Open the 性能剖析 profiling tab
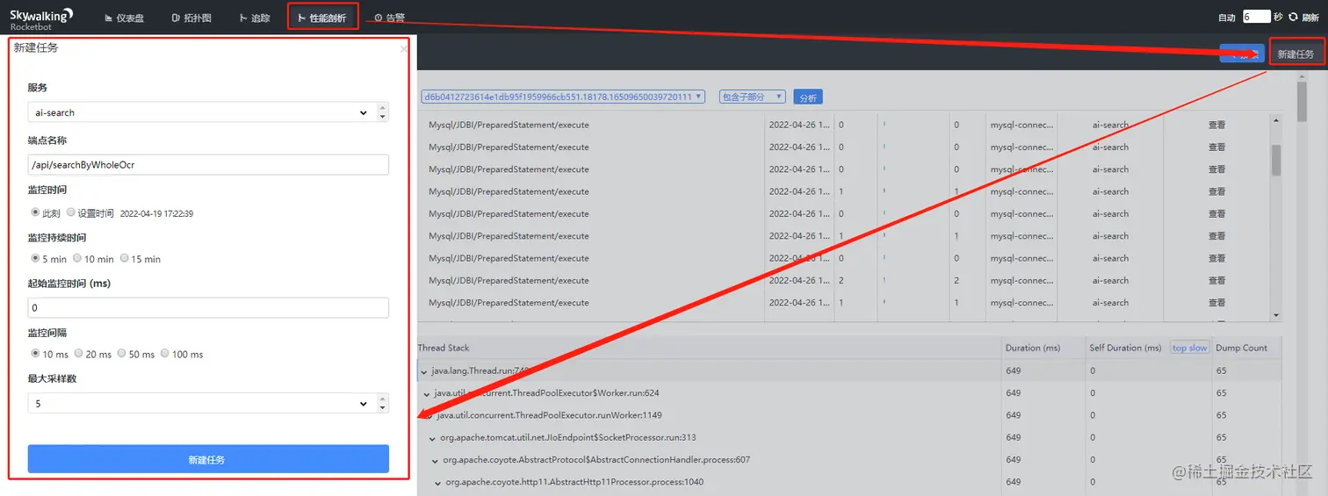Viewport: 1328px width, 496px height. pos(322,18)
